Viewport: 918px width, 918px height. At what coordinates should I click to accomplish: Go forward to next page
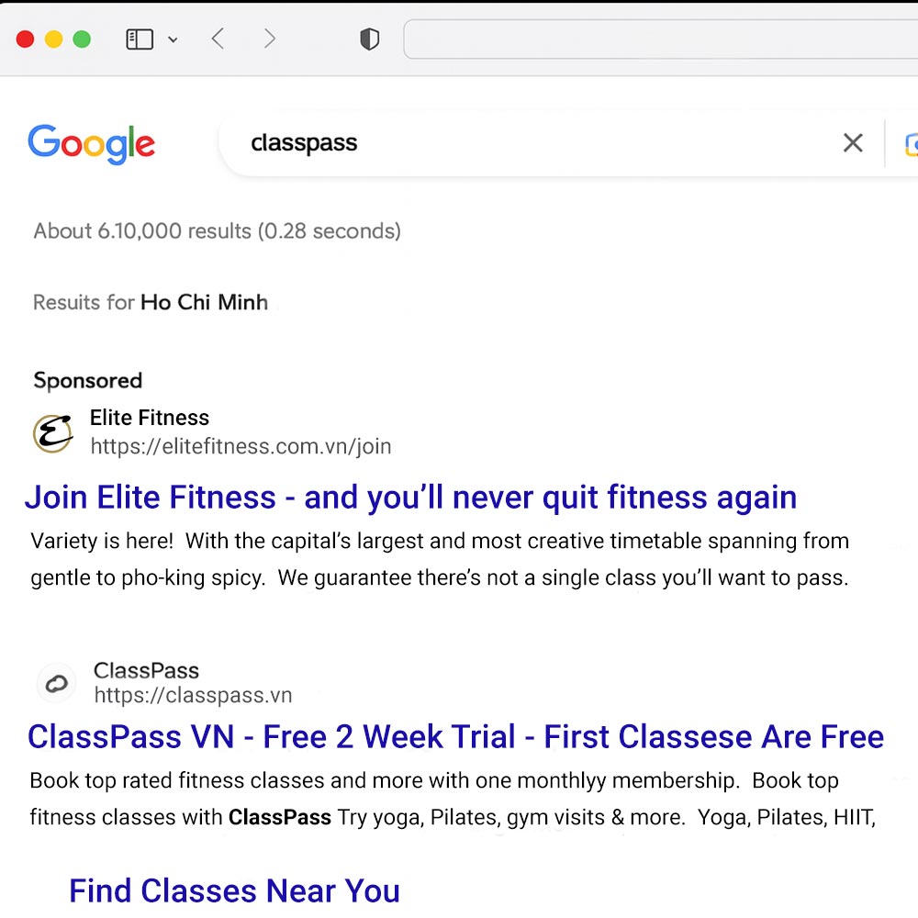tap(269, 39)
